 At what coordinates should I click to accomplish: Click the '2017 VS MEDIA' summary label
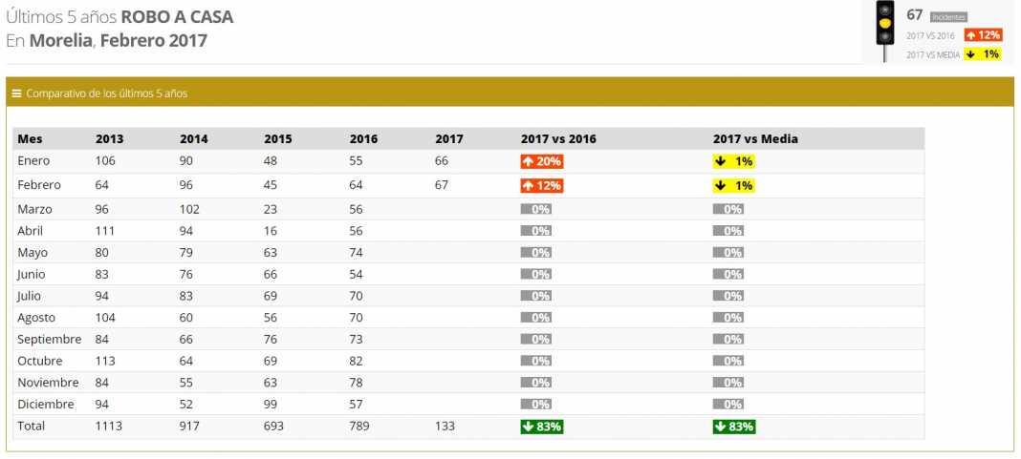click(x=933, y=55)
